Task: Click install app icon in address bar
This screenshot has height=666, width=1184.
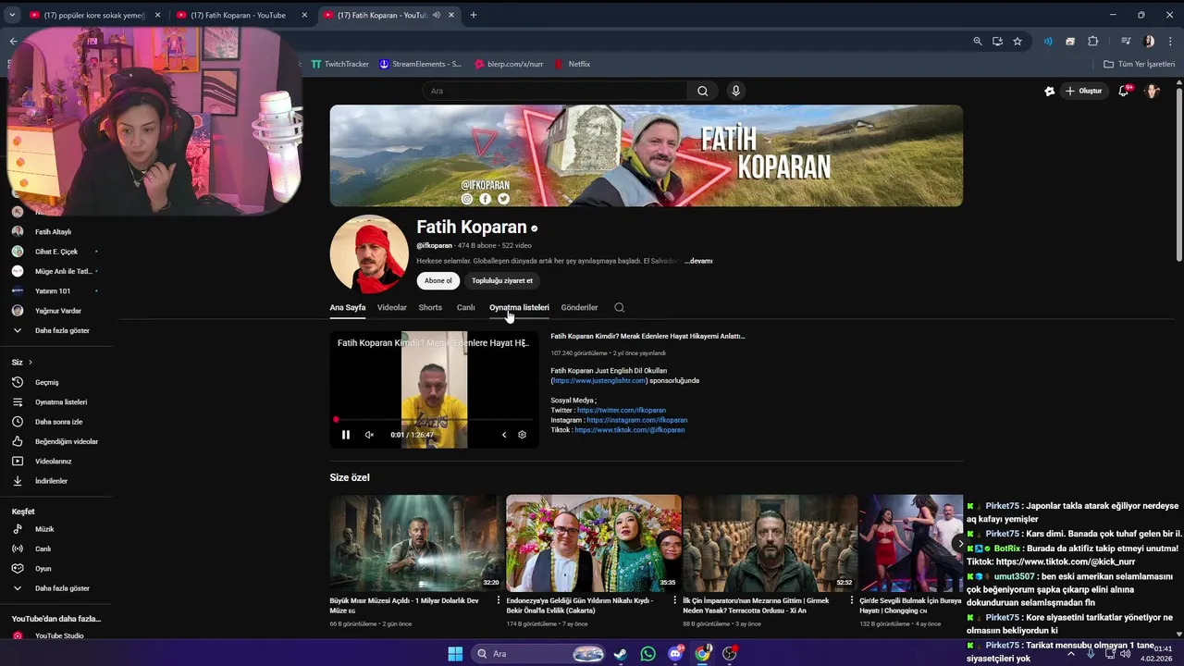Action: click(997, 41)
